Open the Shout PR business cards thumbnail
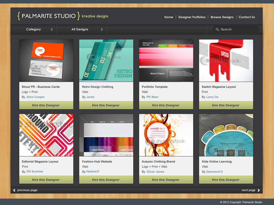The width and height of the screenshot is (274, 205). tap(46, 61)
